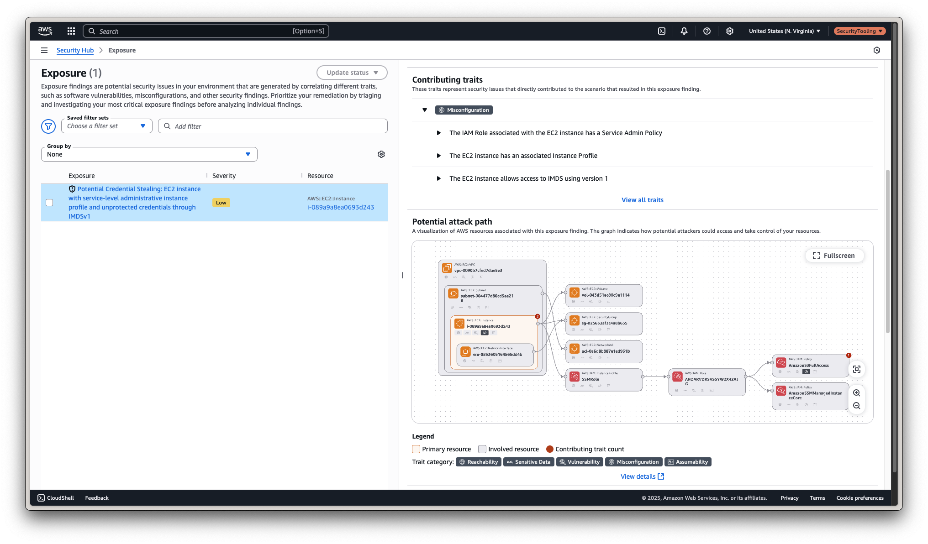This screenshot has height=544, width=928.
Task: Click the Misconfiguration legend category tag
Action: pyautogui.click(x=633, y=462)
